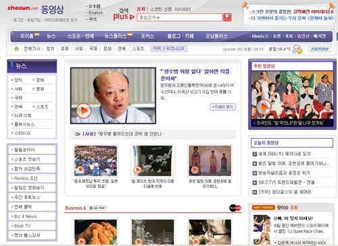The height and width of the screenshot is (246, 338).
Task: Open 국제 in the 뉴스 sidebar
Action: (18, 98)
